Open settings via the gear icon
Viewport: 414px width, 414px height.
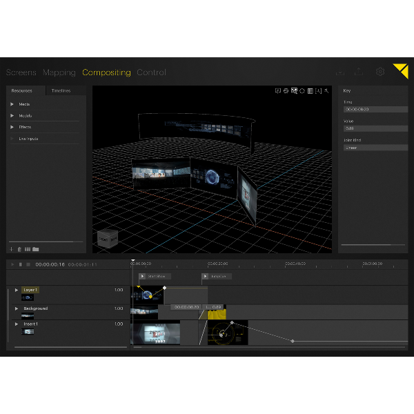click(380, 72)
